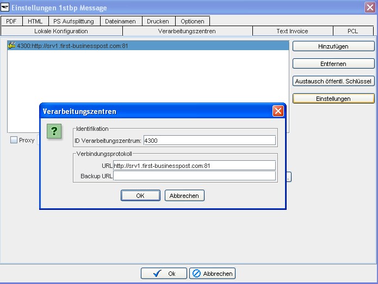
Task: Click into the URL input field
Action: 194,166
